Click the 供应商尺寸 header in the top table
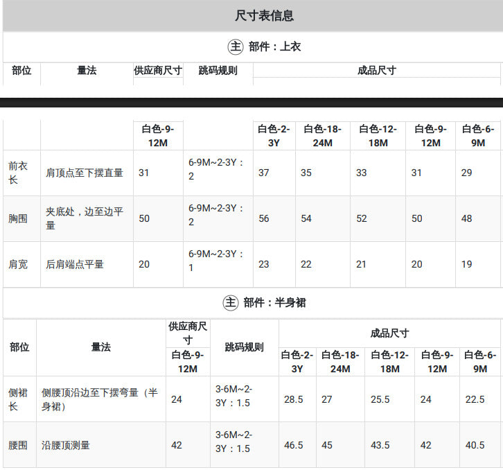 click(x=158, y=70)
